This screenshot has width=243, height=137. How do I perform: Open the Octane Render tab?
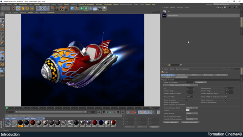click(221, 75)
